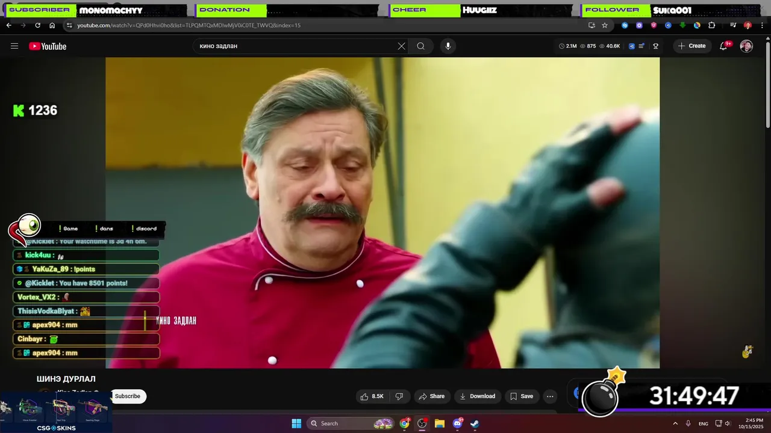Subscribe to the channel

click(128, 396)
